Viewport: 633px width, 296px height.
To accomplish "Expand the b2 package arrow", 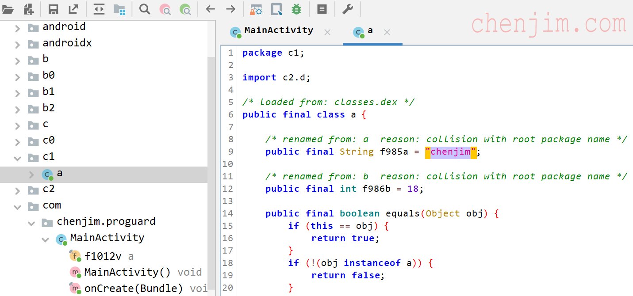I will click(x=18, y=110).
